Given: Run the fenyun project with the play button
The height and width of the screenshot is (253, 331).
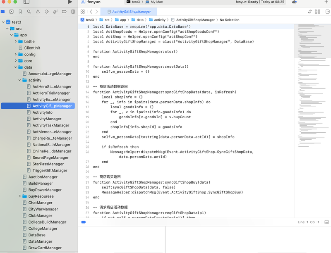Looking at the screenshot, I should point(70,2).
